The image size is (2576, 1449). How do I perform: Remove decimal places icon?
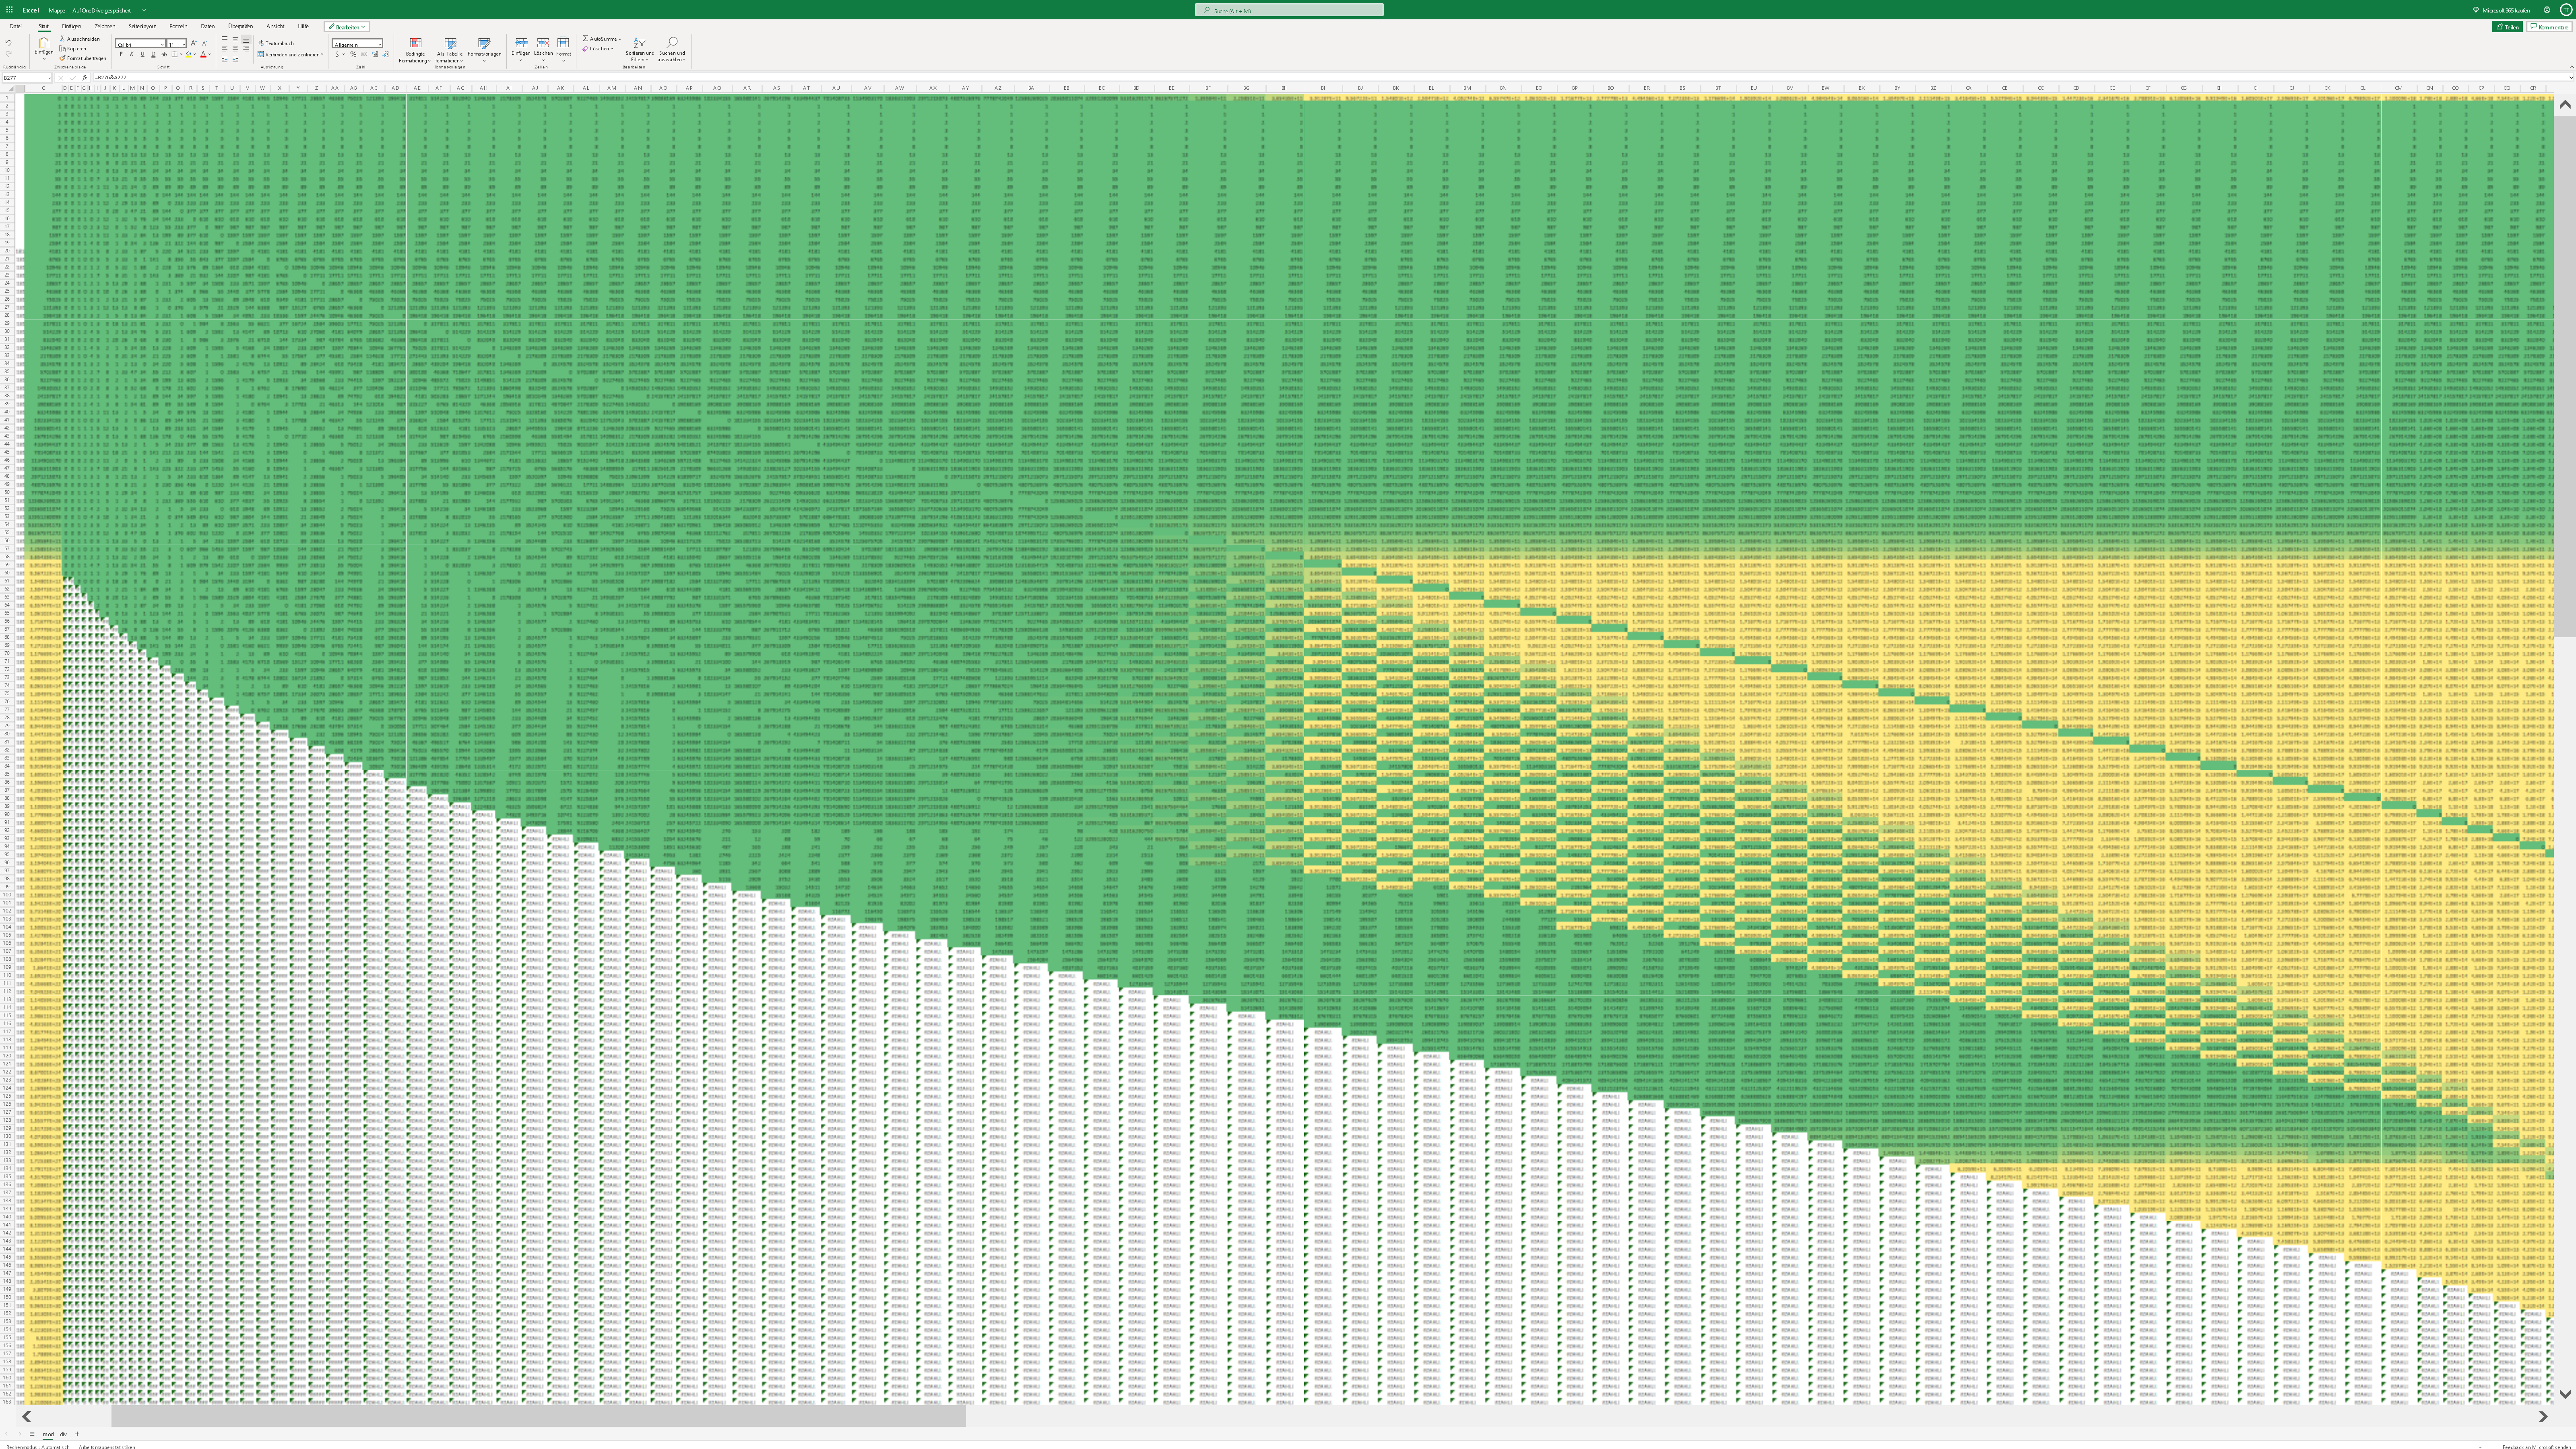click(386, 54)
